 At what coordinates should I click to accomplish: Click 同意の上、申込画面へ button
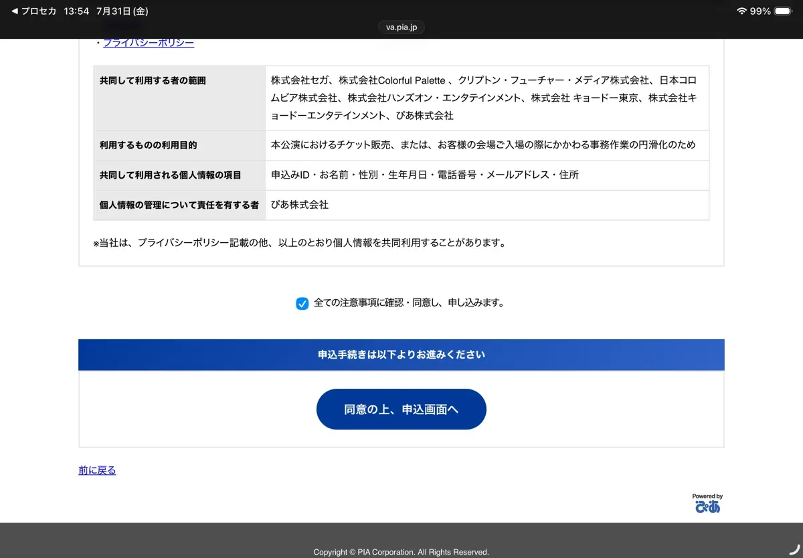[401, 409]
